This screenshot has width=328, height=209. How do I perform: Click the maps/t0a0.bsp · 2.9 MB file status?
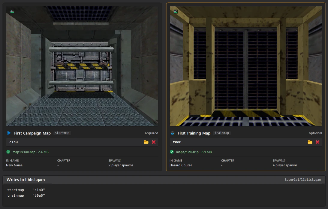click(x=194, y=152)
